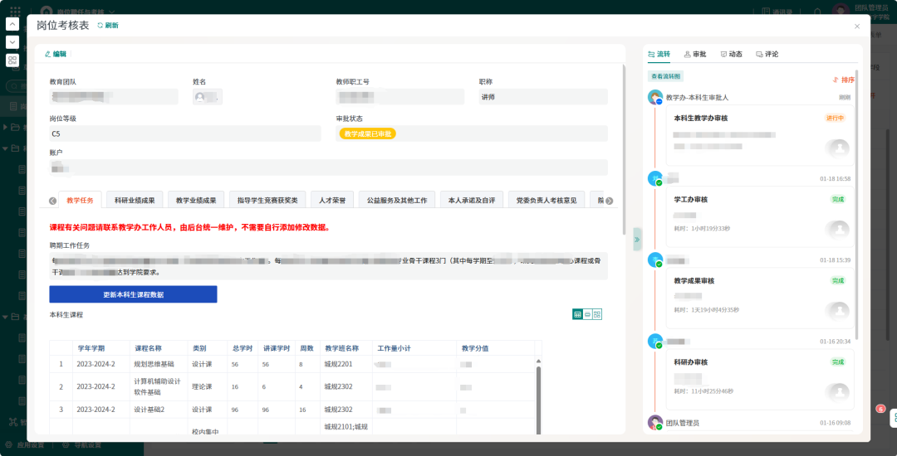Switch to the 动态 panel tab
The image size is (897, 456).
click(x=731, y=54)
